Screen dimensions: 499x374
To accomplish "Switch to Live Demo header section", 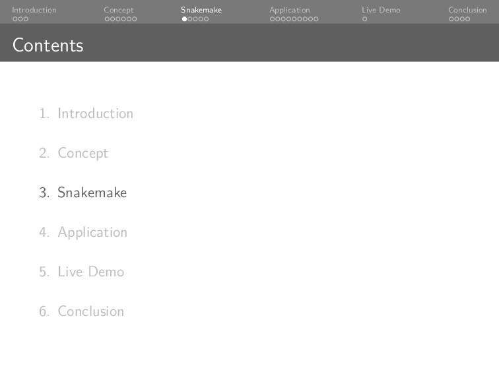I will click(381, 10).
